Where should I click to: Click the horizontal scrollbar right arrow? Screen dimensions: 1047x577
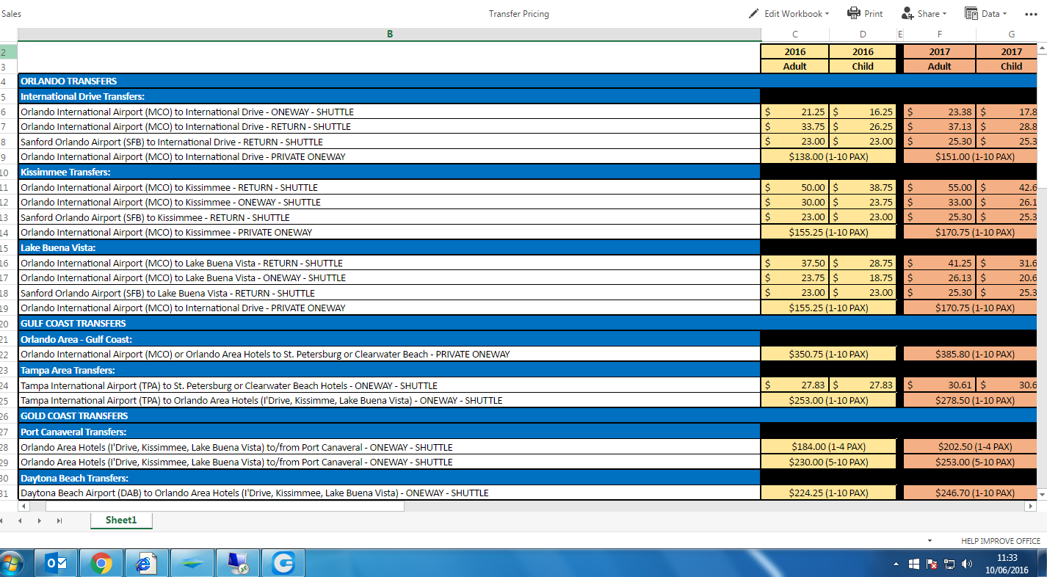click(x=1030, y=506)
